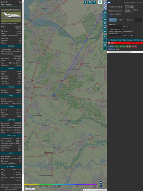Open the map layer switcher icon

click(x=100, y=2)
